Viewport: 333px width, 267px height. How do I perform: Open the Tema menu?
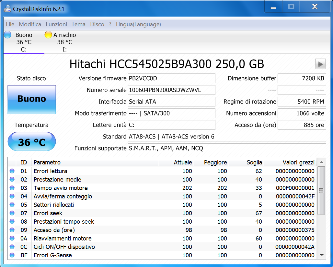click(x=78, y=24)
